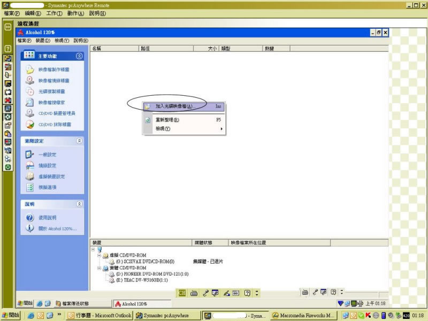The width and height of the screenshot is (428, 321).
Task: Click the 熱鍵 column header
Action: [x=276, y=49]
